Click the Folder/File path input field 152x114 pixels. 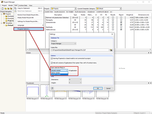tap(80, 50)
